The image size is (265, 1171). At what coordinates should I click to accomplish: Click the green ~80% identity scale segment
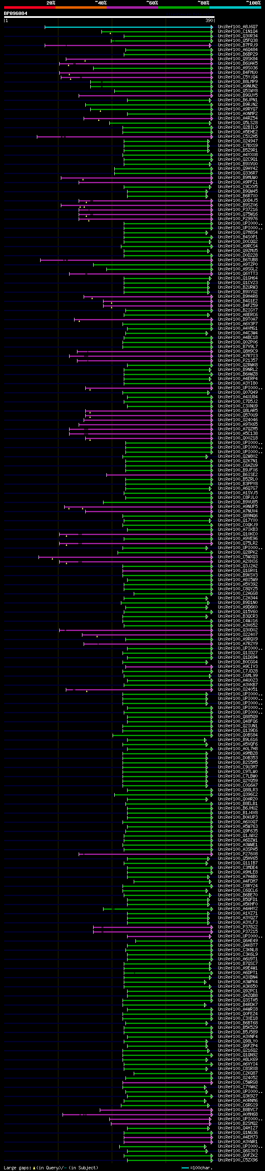tap(184, 7)
